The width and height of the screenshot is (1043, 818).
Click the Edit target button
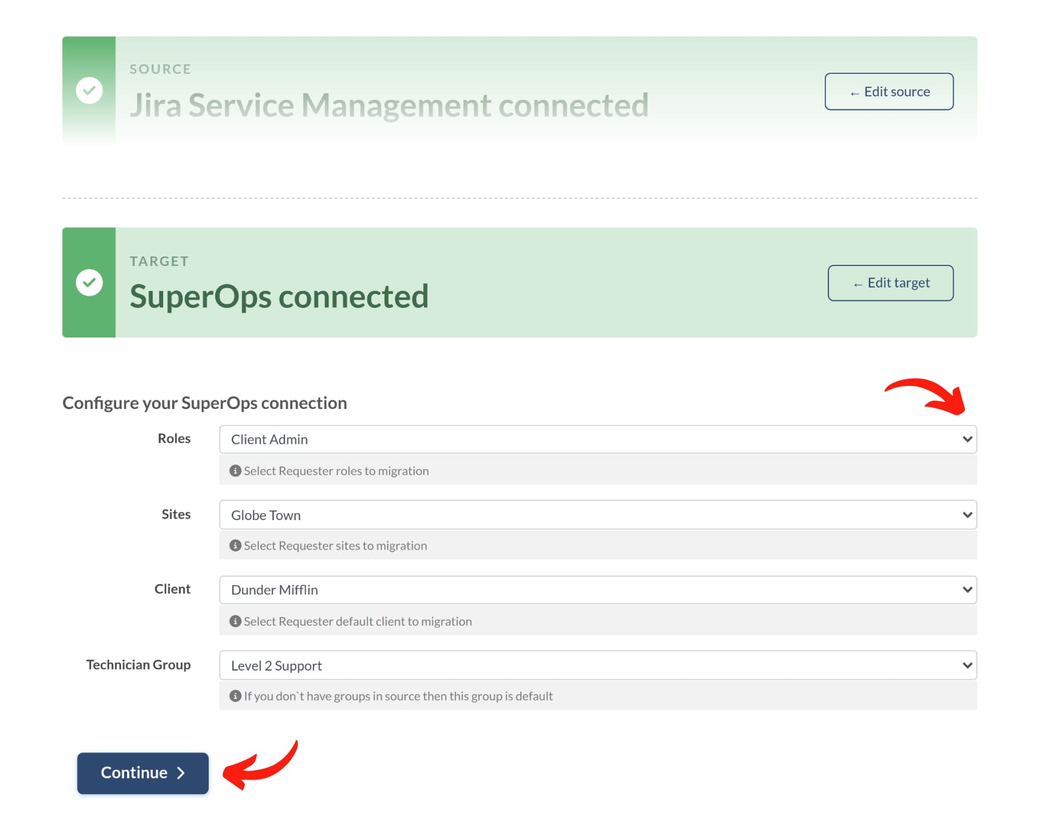coord(890,283)
